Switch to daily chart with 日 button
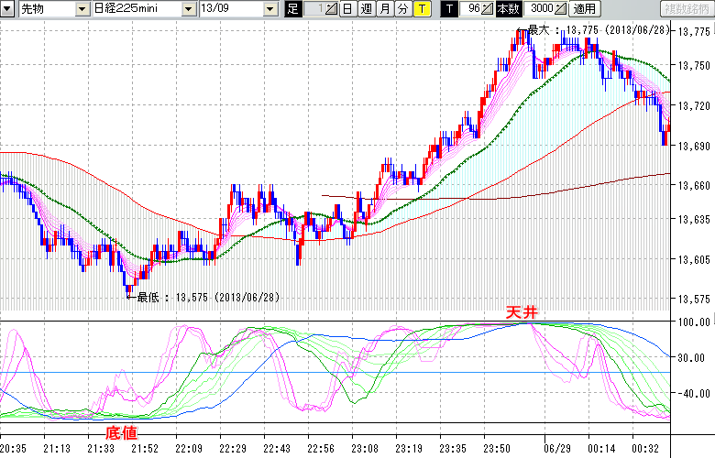The height and width of the screenshot is (458, 715). 347,9
